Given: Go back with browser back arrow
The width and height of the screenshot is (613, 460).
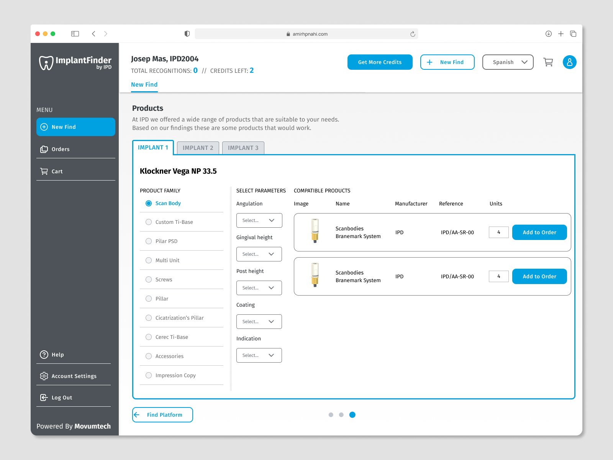Looking at the screenshot, I should 93,34.
